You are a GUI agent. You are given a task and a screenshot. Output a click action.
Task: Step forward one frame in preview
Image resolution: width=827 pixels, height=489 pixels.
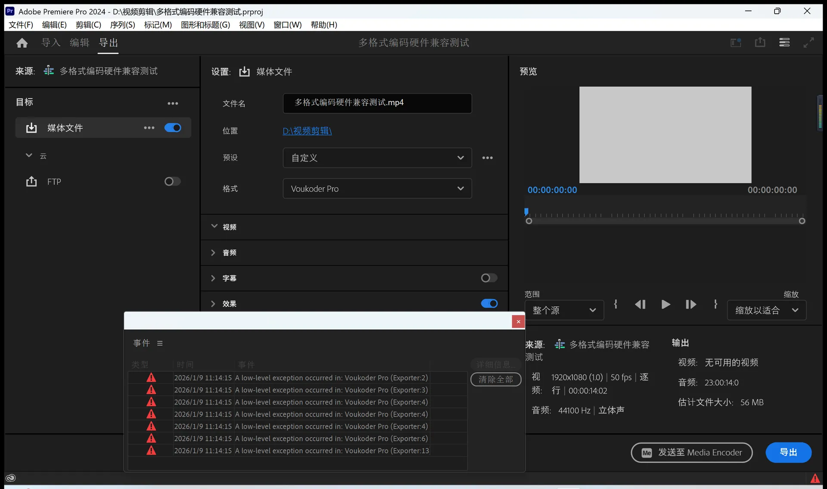coord(690,305)
